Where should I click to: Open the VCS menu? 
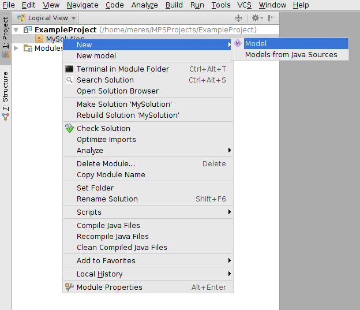click(x=244, y=5)
